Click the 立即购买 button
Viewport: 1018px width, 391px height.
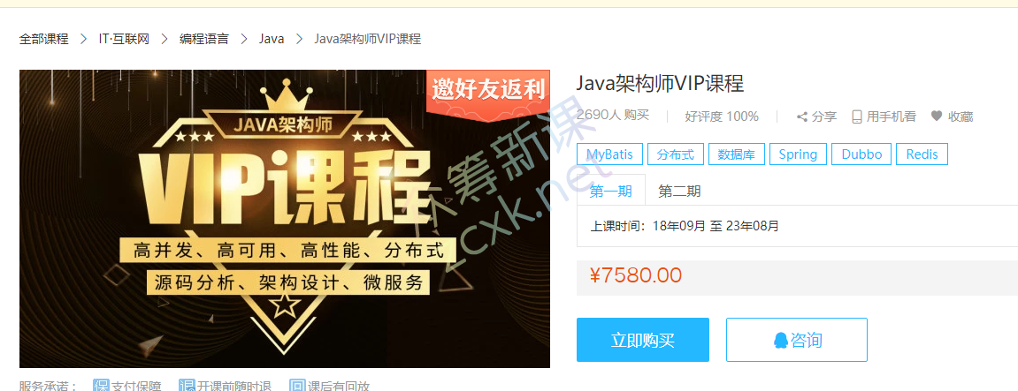[643, 340]
